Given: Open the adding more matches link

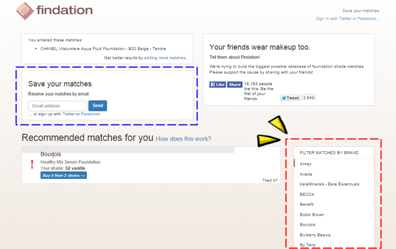Looking at the screenshot, I should coord(165,58).
